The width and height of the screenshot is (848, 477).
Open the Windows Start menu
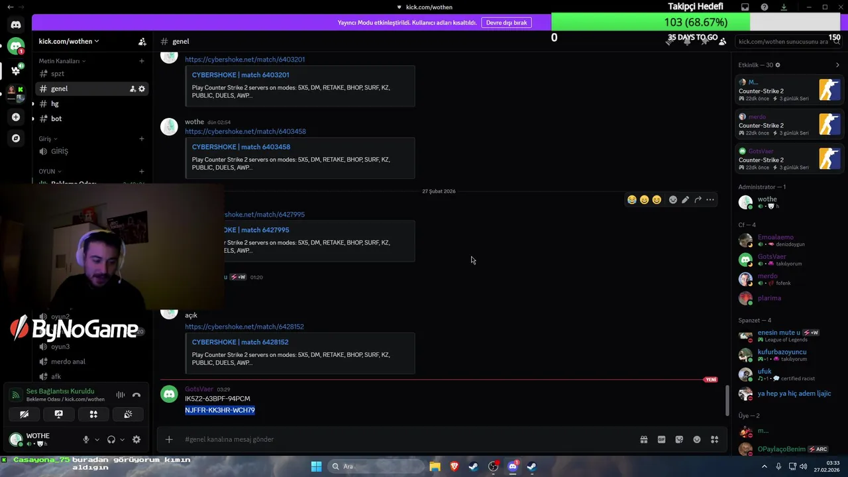point(317,466)
